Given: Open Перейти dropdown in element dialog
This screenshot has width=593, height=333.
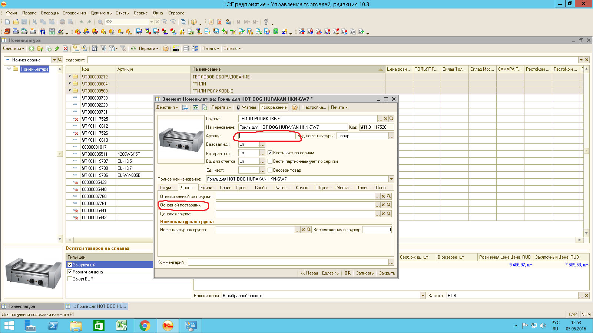Looking at the screenshot, I should pyautogui.click(x=221, y=107).
